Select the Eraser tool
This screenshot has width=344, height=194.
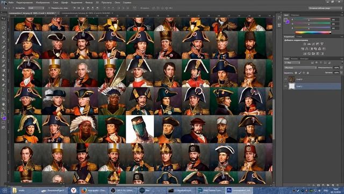click(x=3, y=66)
